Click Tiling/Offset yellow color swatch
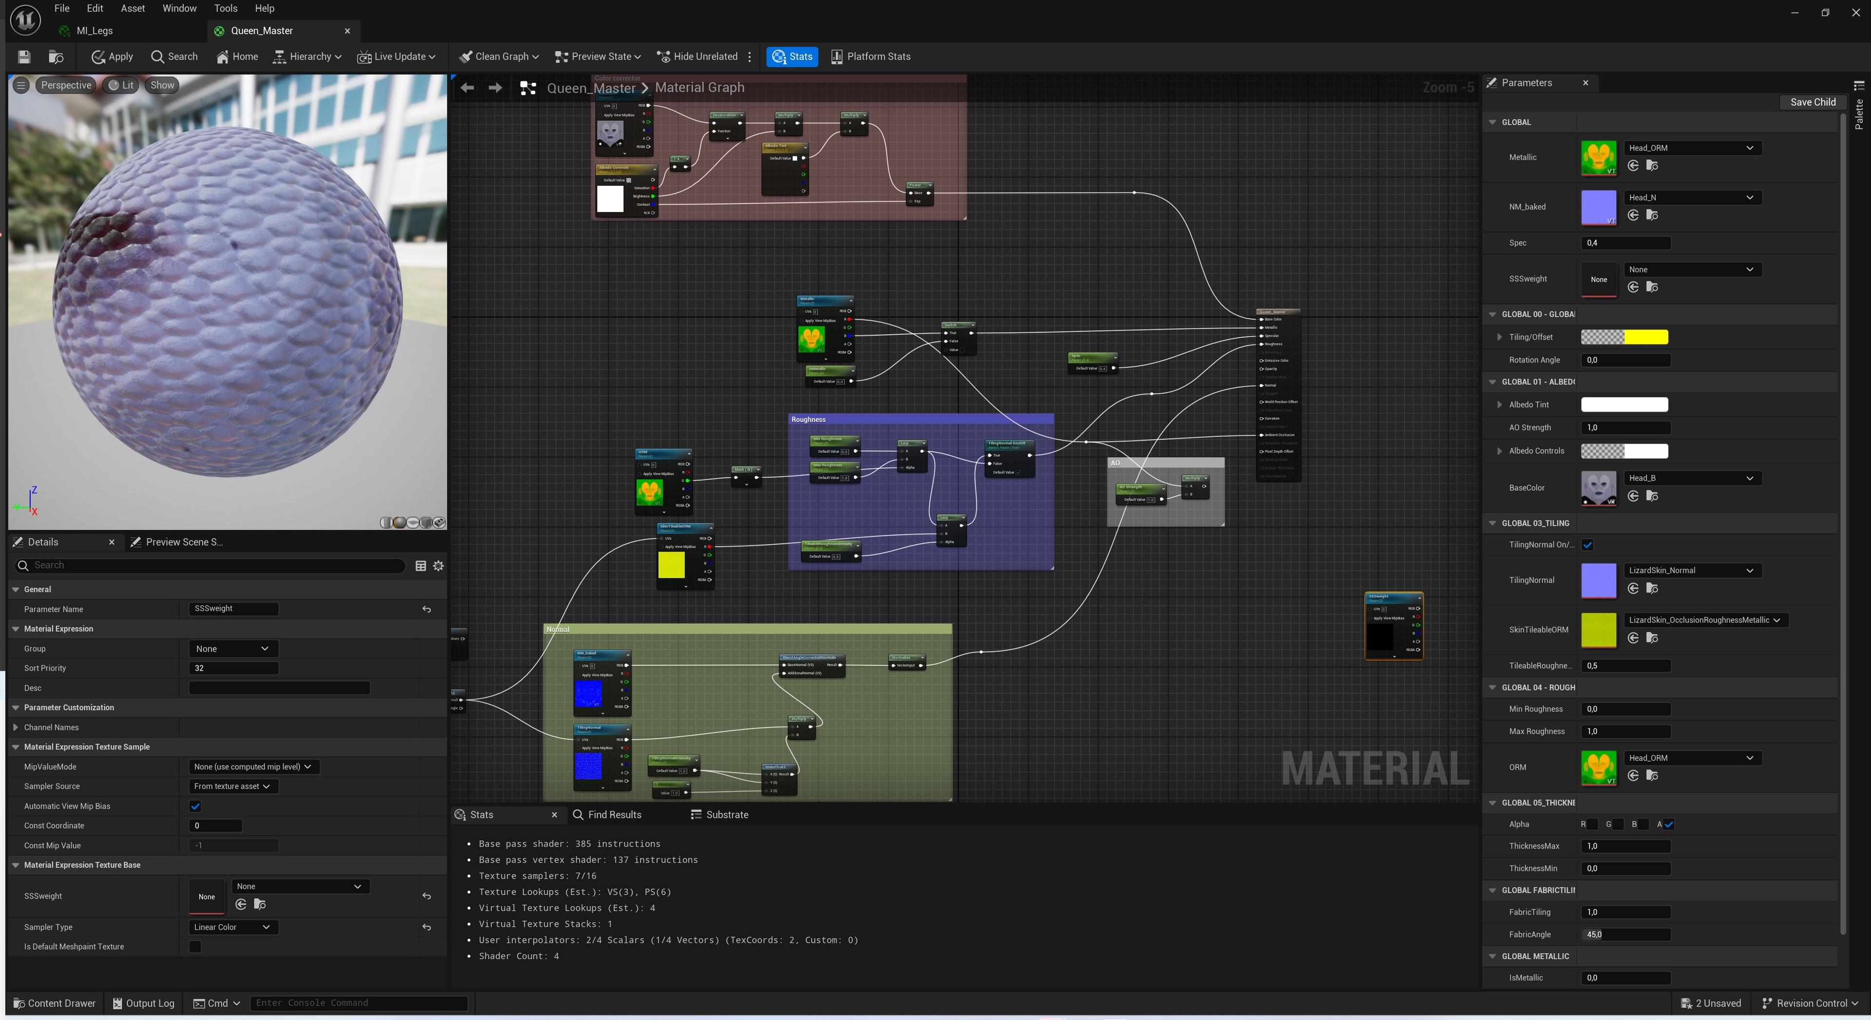The height and width of the screenshot is (1020, 1871). click(x=1624, y=337)
